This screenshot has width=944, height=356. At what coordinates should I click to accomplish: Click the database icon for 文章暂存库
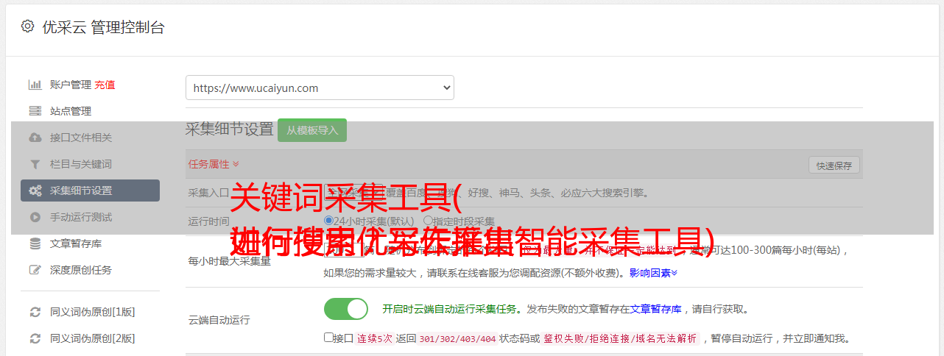35,243
